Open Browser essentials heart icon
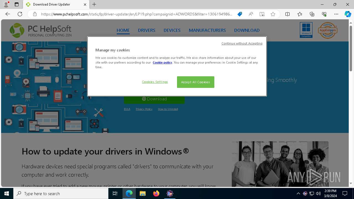The width and height of the screenshot is (354, 199). click(x=324, y=14)
